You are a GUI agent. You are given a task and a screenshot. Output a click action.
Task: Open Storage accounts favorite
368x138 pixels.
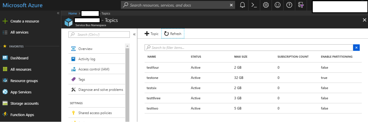click(x=24, y=103)
